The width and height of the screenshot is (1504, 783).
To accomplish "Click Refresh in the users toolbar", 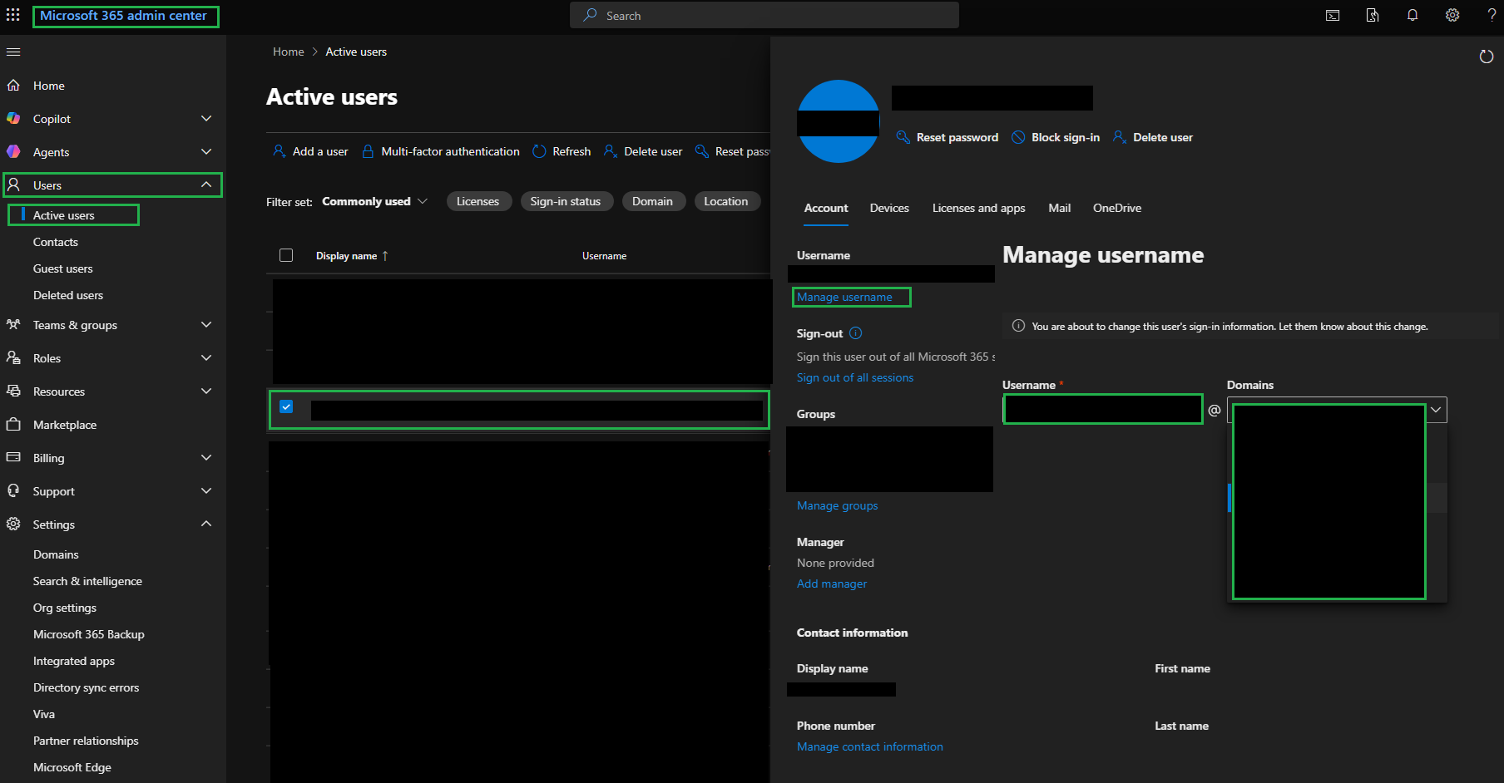I will [562, 151].
